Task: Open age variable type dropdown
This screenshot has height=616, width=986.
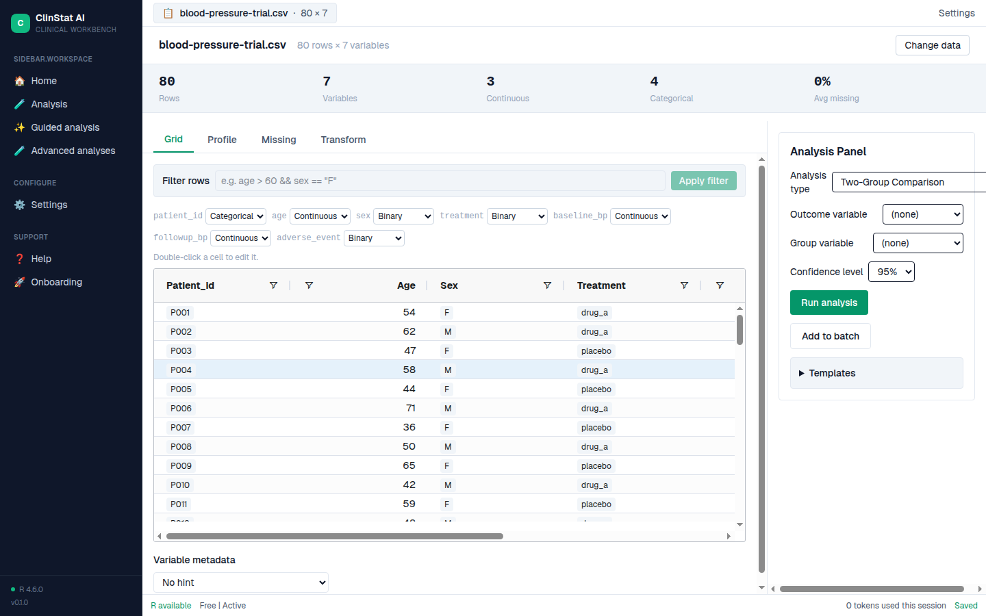Action: [x=320, y=216]
